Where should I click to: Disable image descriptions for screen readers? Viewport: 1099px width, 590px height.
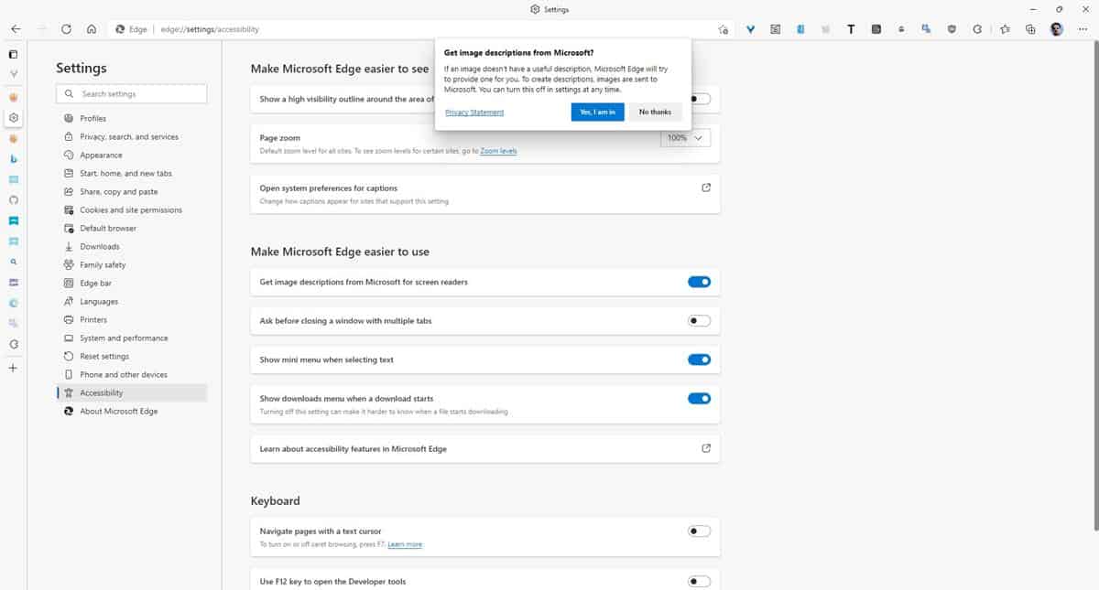coord(699,282)
